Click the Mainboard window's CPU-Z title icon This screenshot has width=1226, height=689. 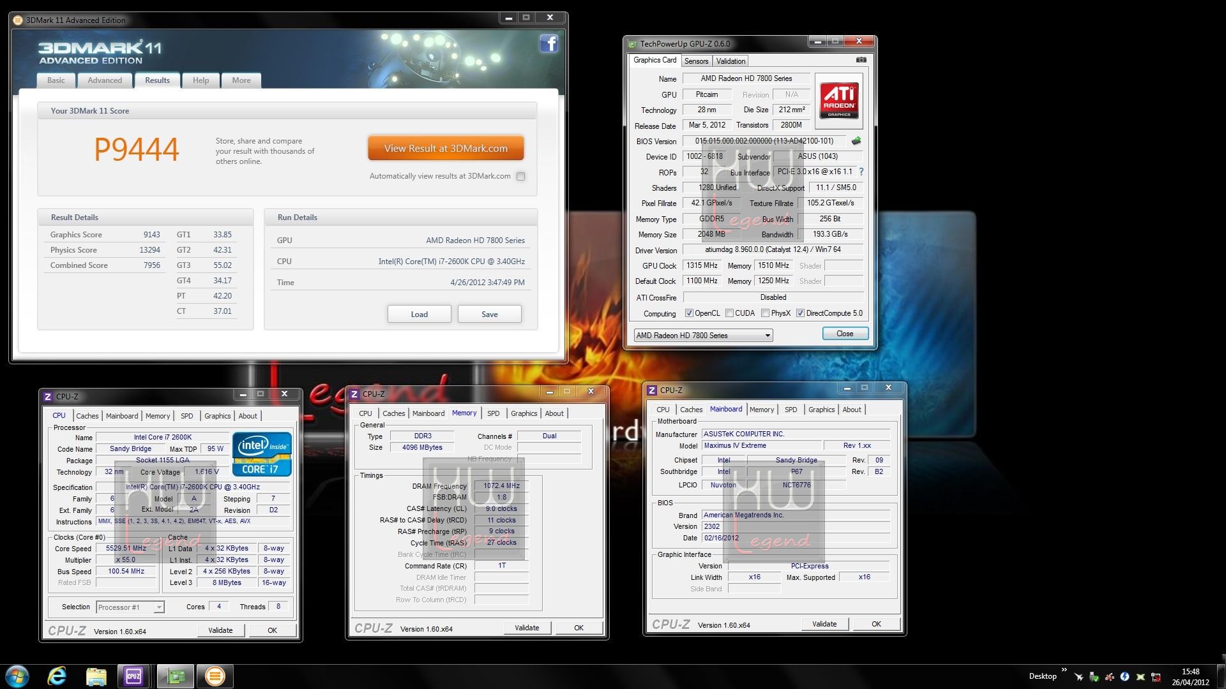click(x=652, y=390)
